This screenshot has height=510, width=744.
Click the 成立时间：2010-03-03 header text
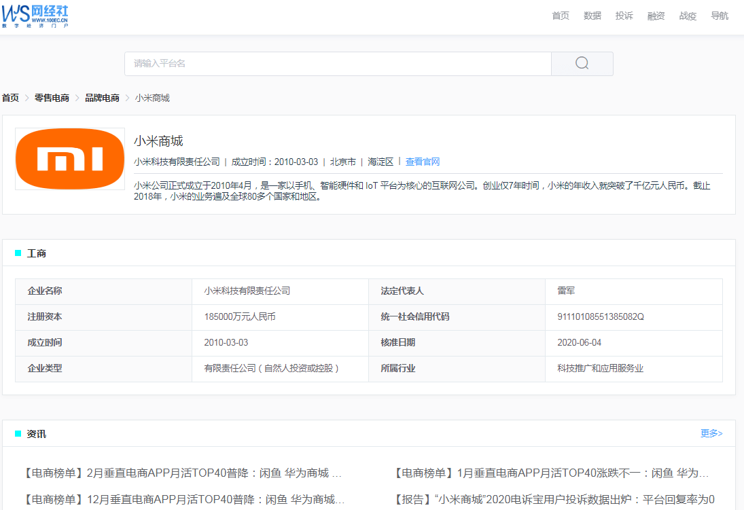tap(274, 162)
